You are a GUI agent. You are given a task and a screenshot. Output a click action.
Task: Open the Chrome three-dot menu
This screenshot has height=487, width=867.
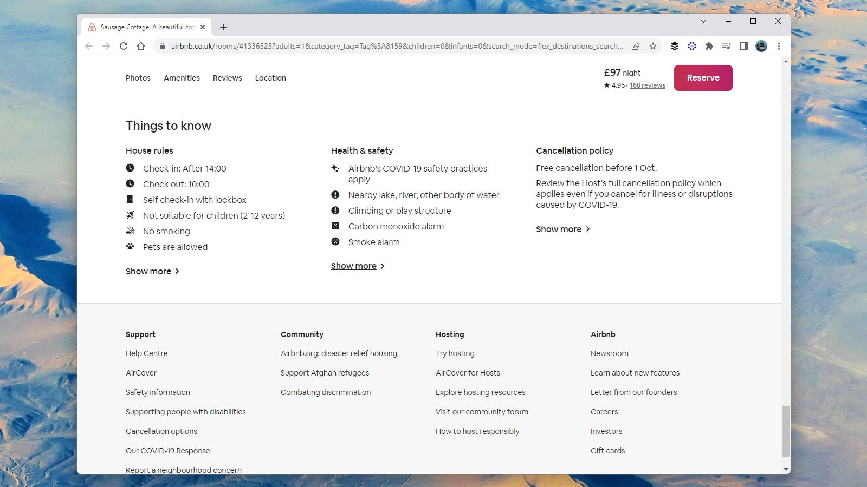[779, 46]
